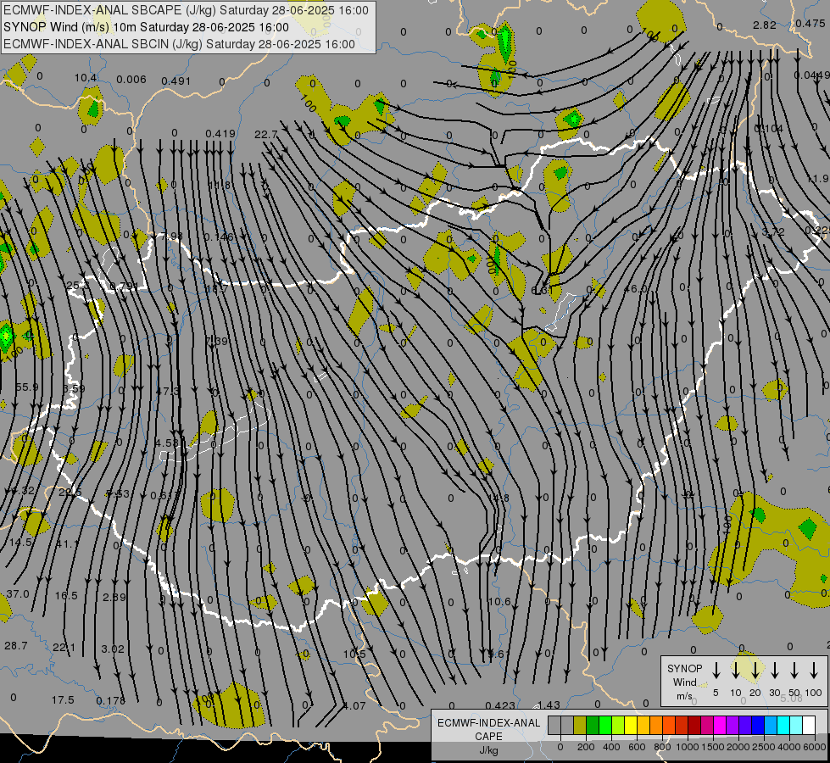830x763 pixels.
Task: Click the map value 47.3
Action: (x=168, y=392)
